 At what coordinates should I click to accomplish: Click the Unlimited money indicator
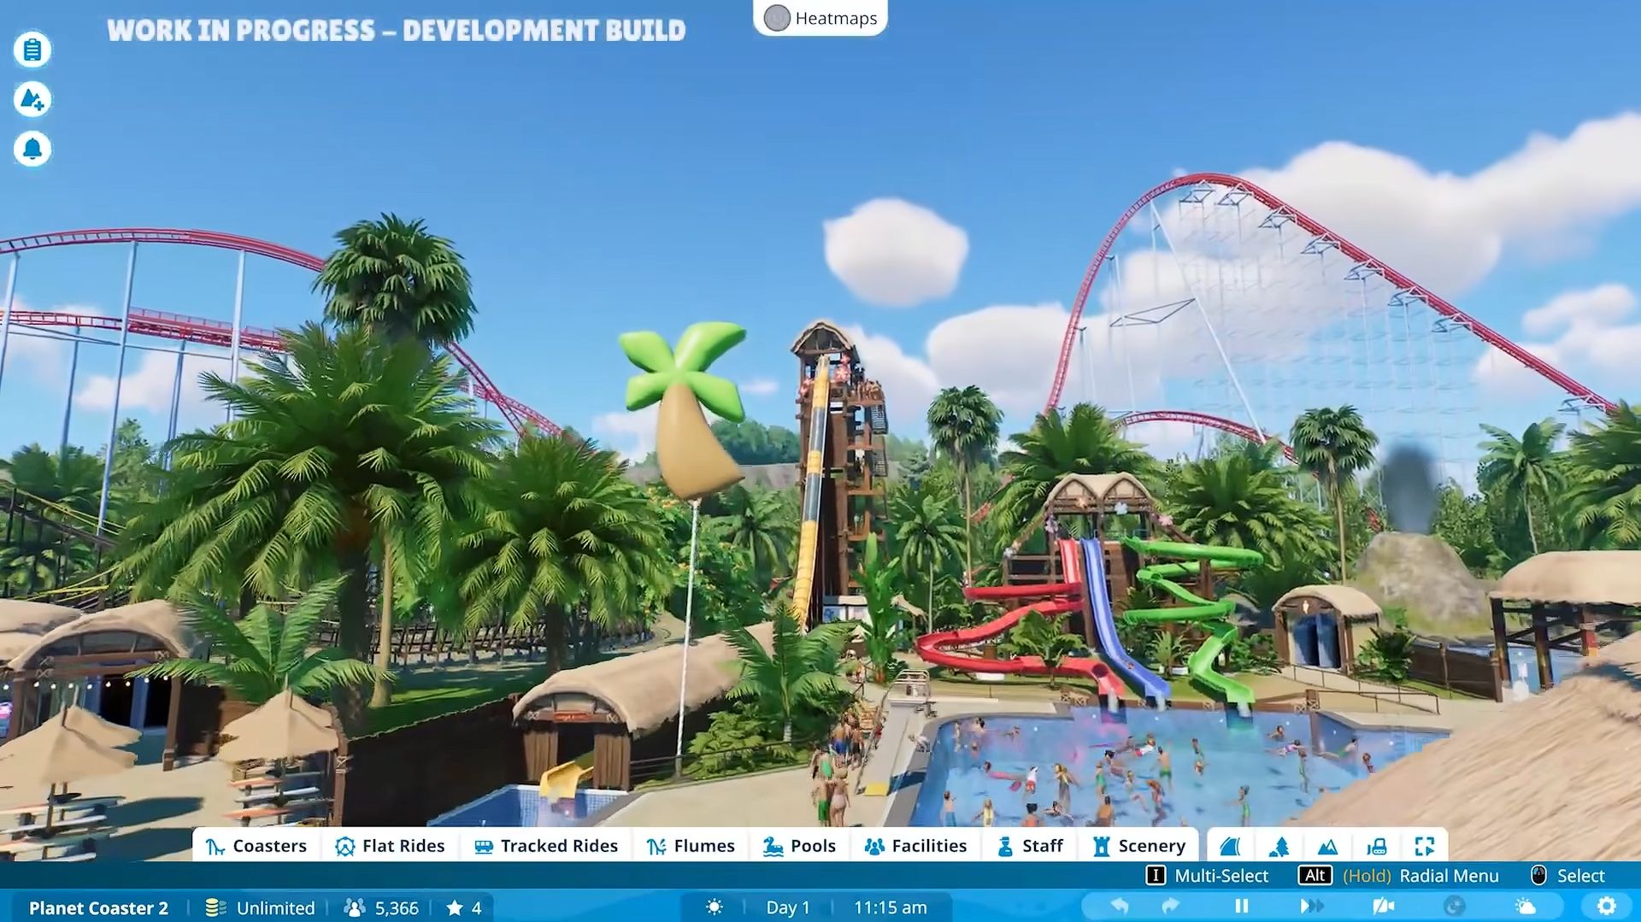(x=261, y=907)
